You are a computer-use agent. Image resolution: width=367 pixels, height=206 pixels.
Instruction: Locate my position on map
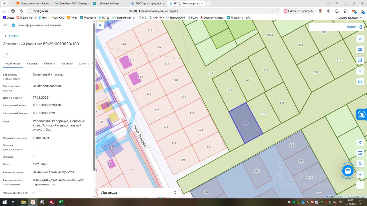pos(360,142)
